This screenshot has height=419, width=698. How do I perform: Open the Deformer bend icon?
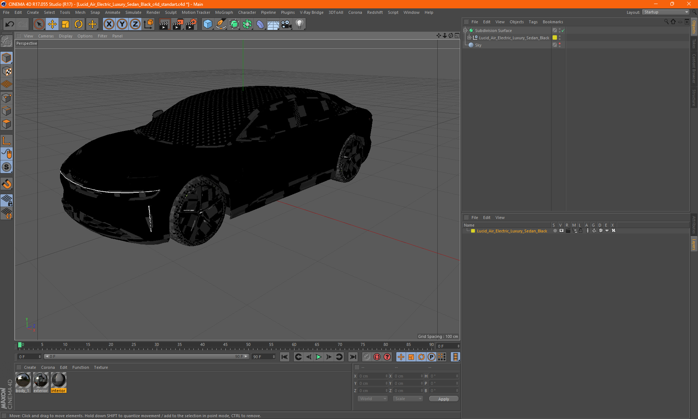tap(260, 24)
